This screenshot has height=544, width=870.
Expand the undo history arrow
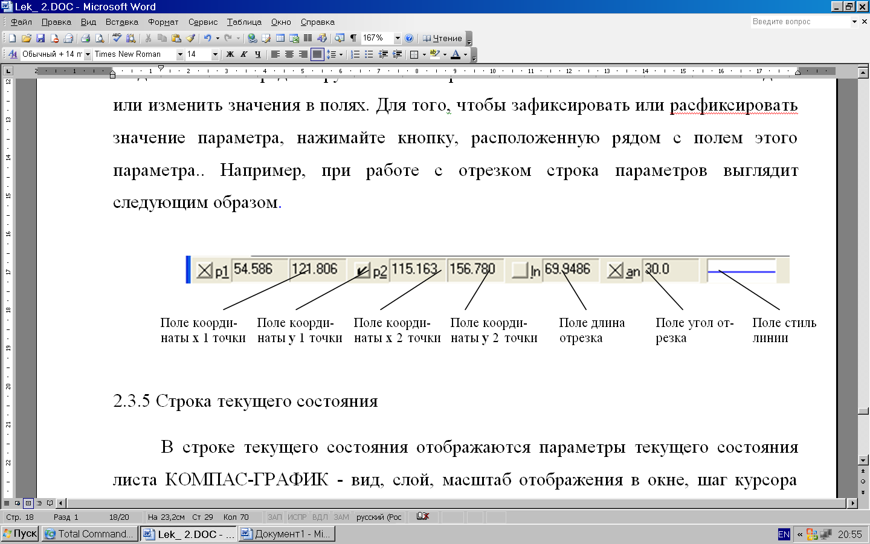click(x=217, y=38)
